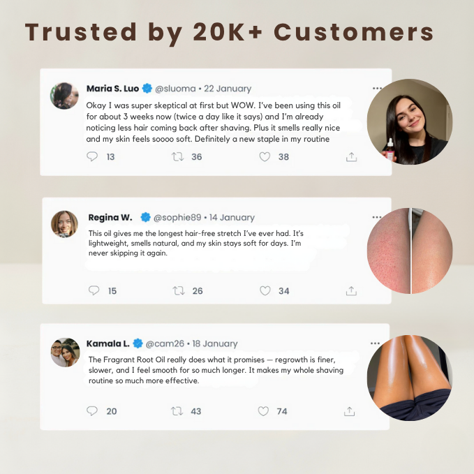Open Kamala L. profile name

point(108,343)
